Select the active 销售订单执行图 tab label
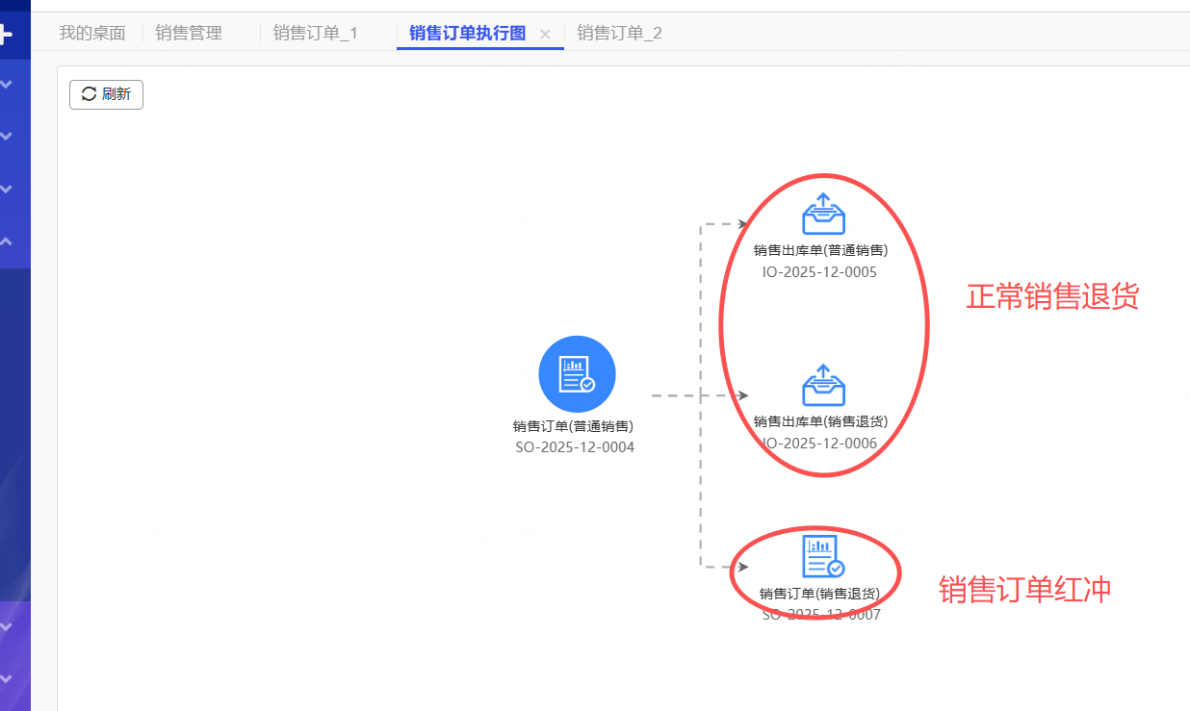Screen dimensions: 1190x711 pos(467,34)
